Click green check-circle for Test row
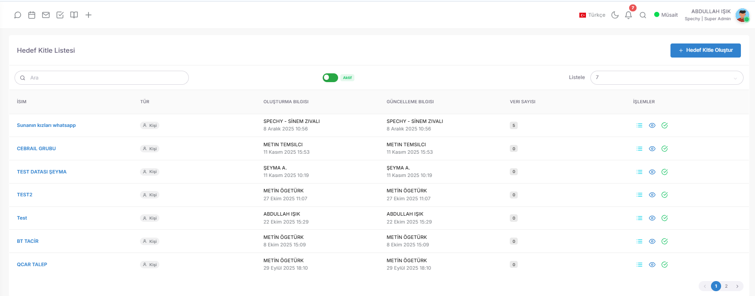This screenshot has width=755, height=296. [x=665, y=218]
